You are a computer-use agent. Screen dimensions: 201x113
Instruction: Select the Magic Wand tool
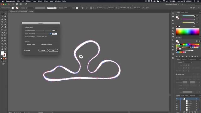(2, 17)
